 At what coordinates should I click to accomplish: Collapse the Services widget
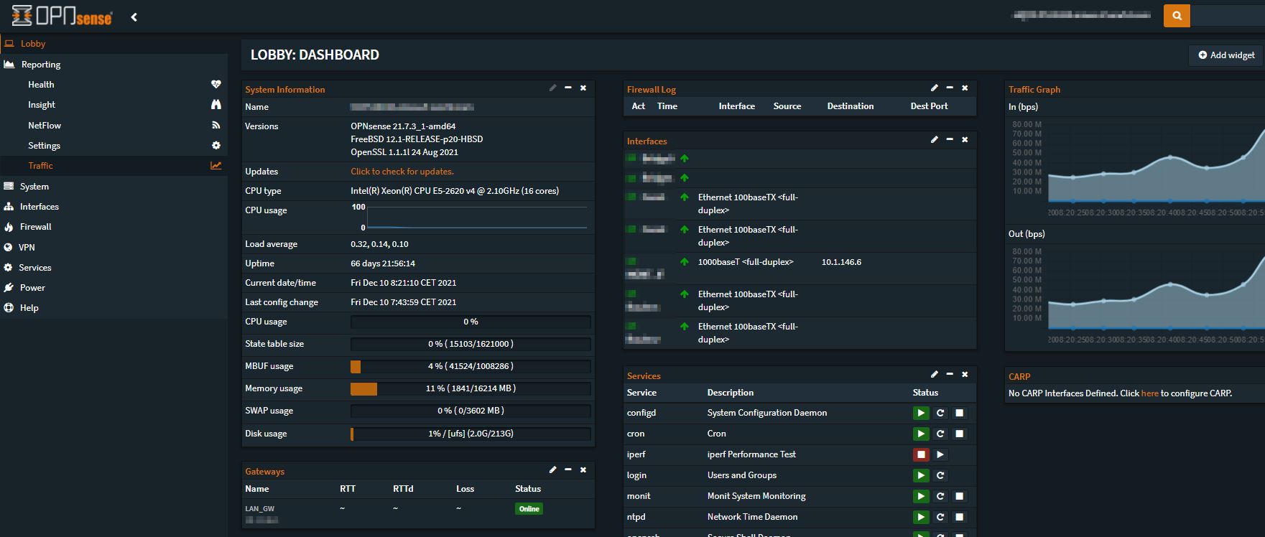coord(950,374)
